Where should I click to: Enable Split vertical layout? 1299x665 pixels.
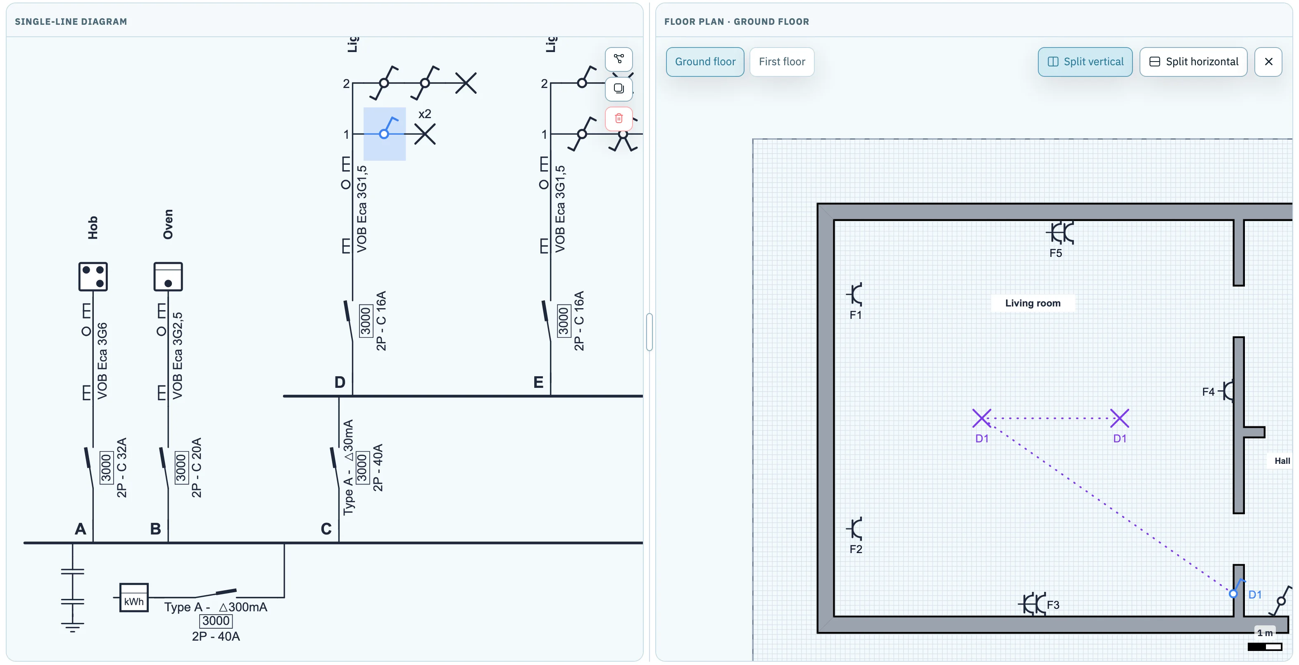[x=1085, y=62]
